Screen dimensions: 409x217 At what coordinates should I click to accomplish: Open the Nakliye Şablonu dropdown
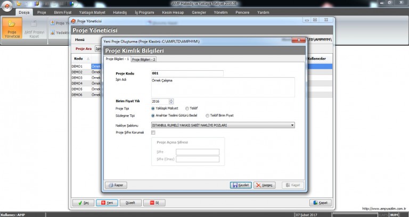click(x=292, y=125)
